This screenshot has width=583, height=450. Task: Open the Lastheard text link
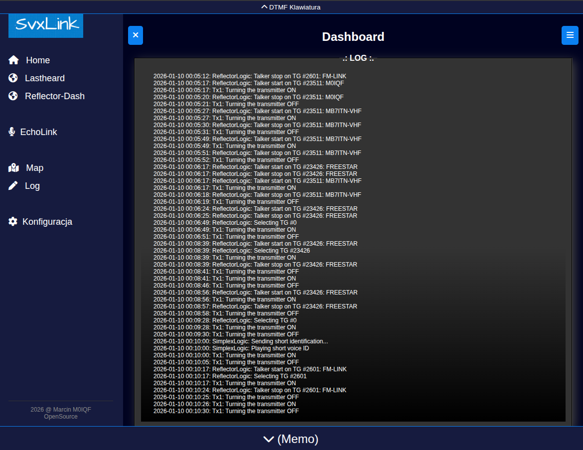point(45,78)
